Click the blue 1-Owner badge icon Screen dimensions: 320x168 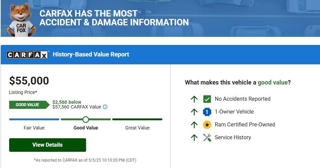pyautogui.click(x=207, y=112)
